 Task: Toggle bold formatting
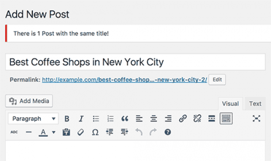(x=67, y=119)
